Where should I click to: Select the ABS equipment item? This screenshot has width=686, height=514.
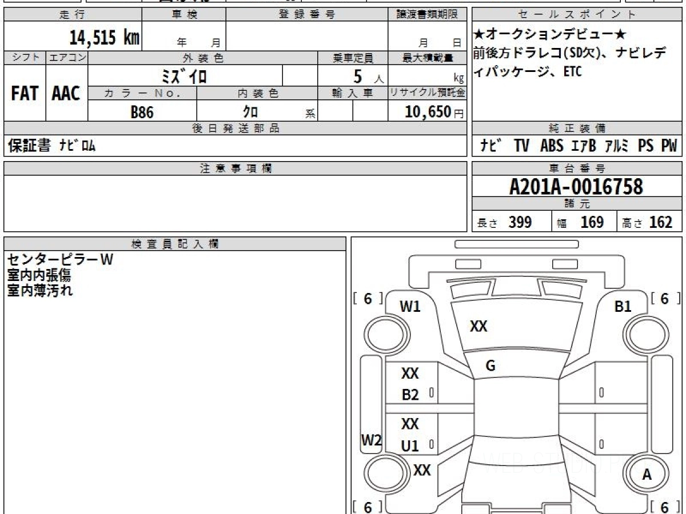[551, 146]
